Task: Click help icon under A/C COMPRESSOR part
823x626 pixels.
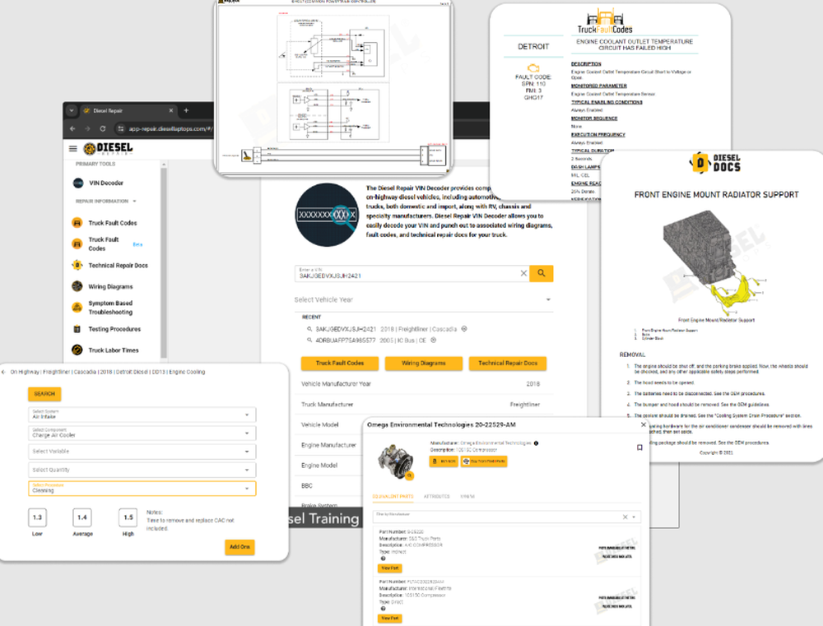Action: (383, 559)
